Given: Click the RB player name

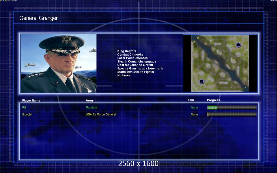Looking at the screenshot, I should coord(24,108).
